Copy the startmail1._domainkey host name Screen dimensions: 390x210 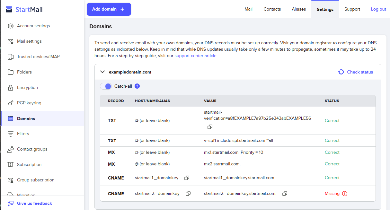(x=187, y=178)
